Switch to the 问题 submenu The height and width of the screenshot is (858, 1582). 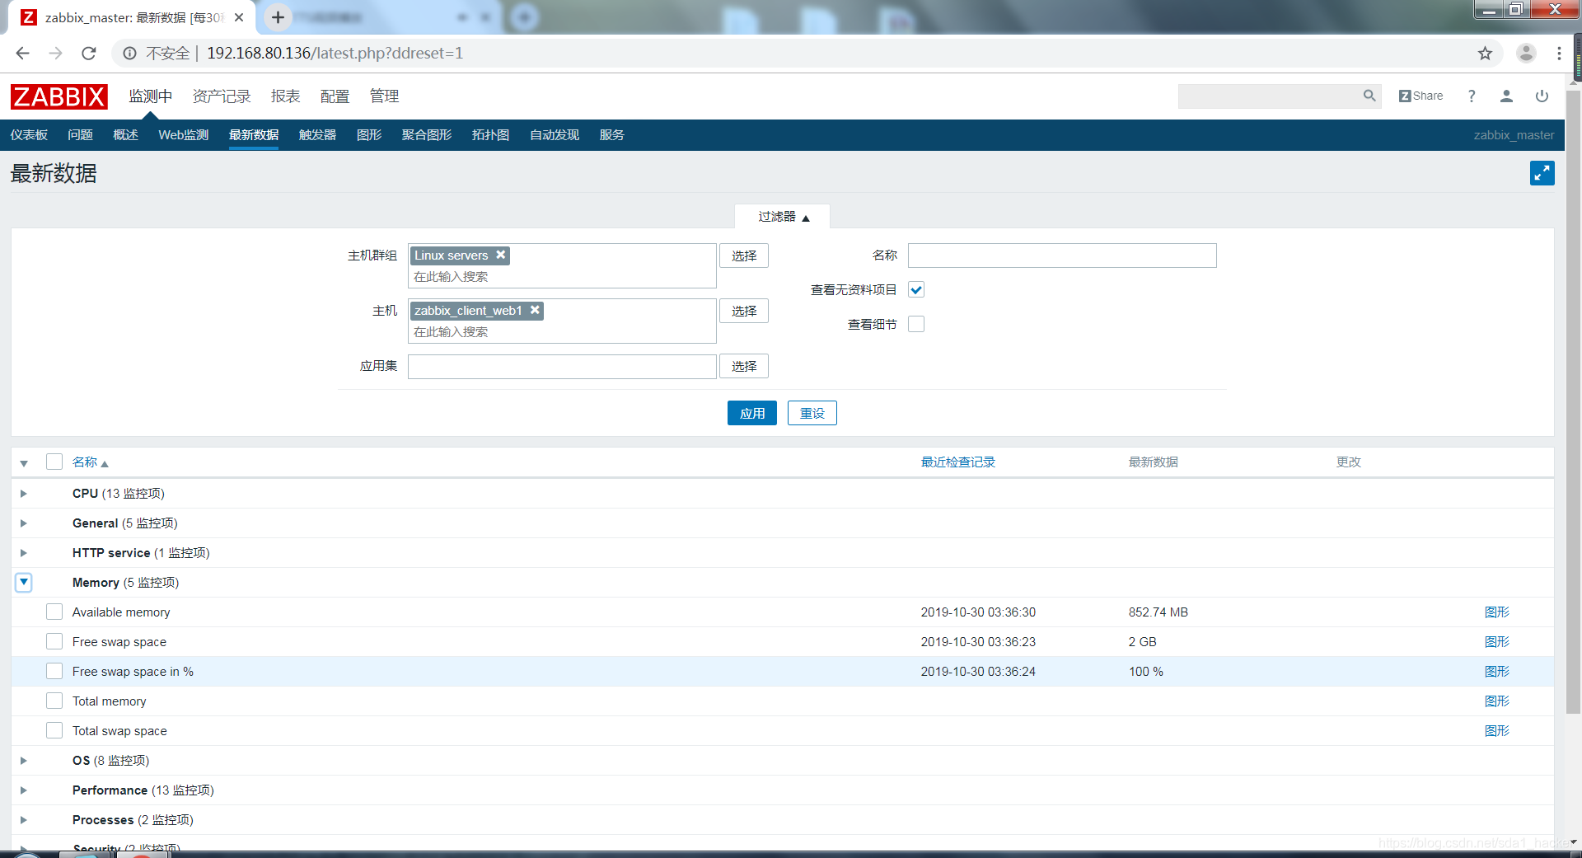point(80,135)
